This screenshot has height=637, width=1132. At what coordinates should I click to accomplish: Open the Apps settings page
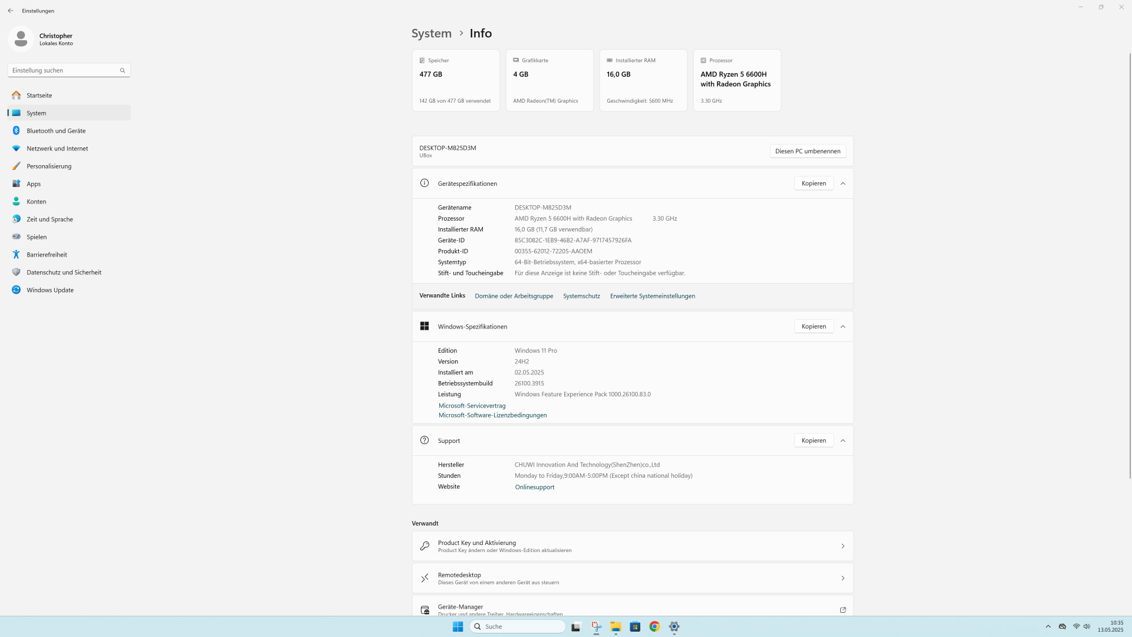click(x=69, y=183)
